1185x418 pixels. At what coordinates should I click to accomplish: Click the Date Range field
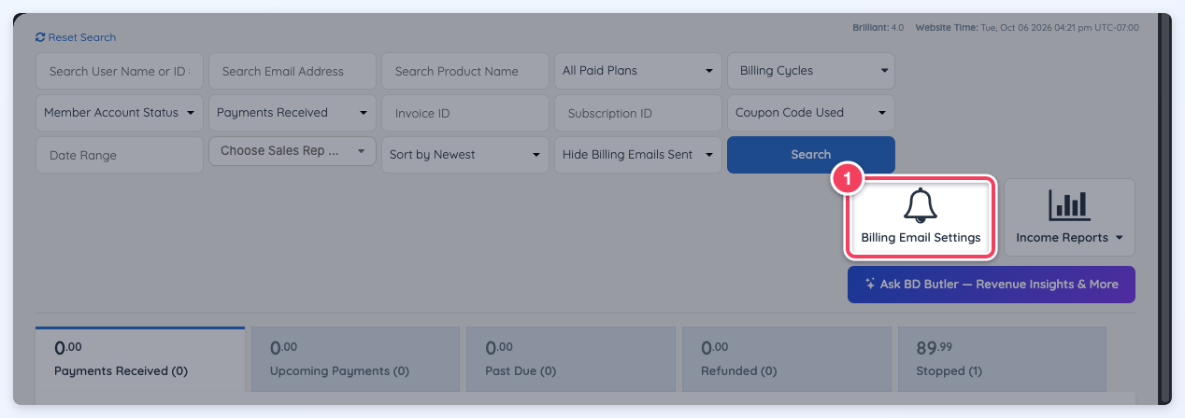(120, 155)
